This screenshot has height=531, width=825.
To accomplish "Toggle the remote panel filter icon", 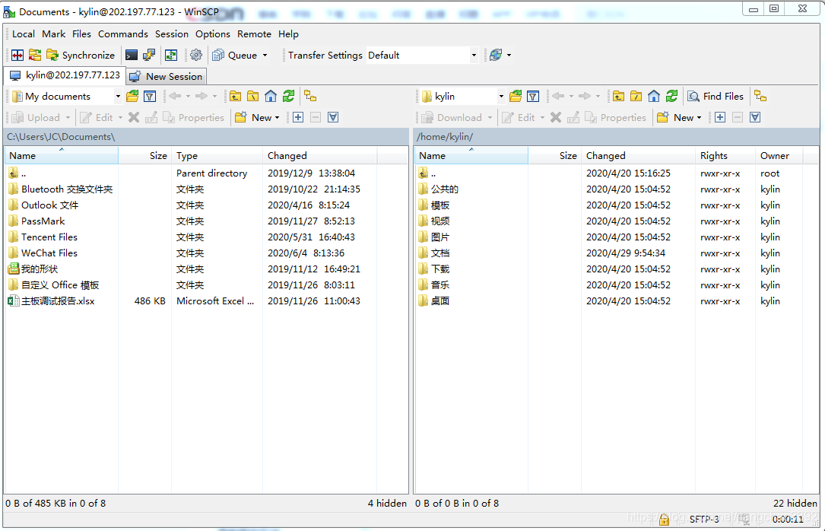I will (532, 96).
